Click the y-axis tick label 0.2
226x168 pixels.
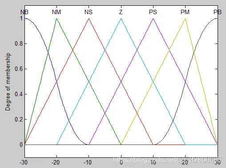click(x=19, y=120)
